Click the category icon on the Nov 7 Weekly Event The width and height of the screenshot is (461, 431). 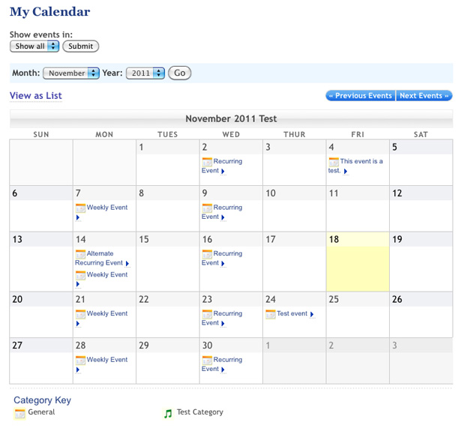click(x=80, y=208)
